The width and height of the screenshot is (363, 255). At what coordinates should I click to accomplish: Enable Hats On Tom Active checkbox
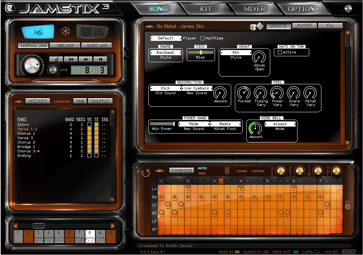280,52
